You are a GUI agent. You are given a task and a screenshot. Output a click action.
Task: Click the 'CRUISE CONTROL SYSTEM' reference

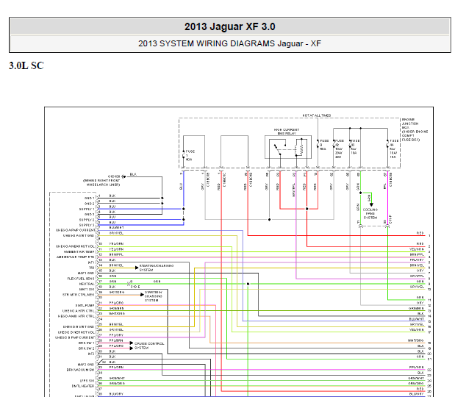149,346
